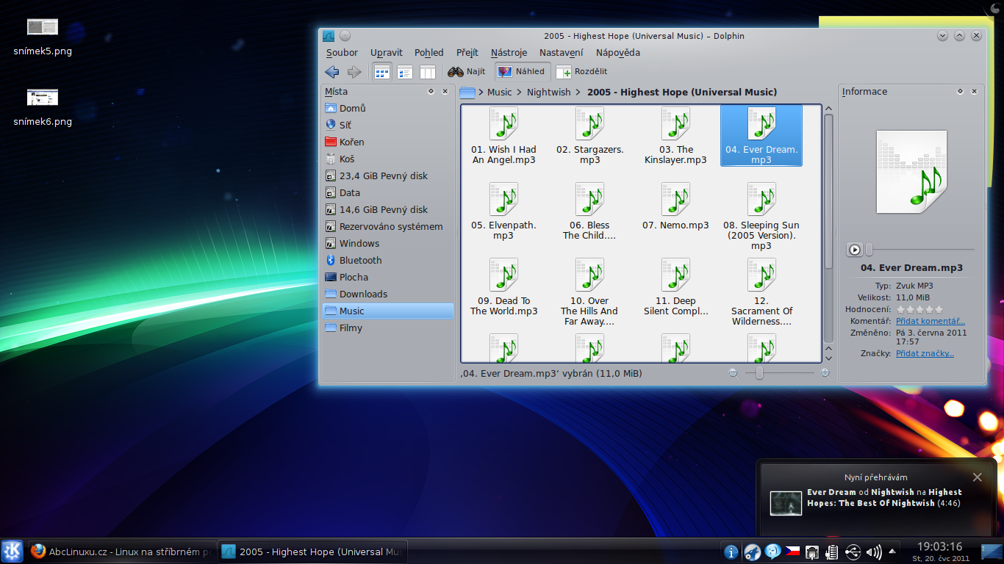Click zoom out icon in status bar
This screenshot has height=564, width=1004.
pyautogui.click(x=734, y=373)
